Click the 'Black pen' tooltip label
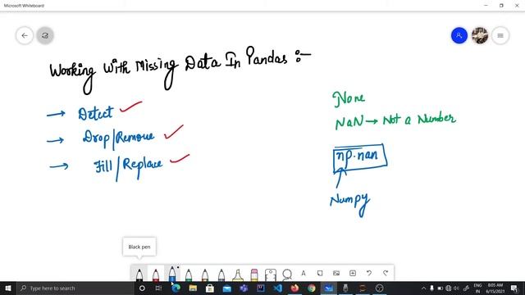 click(x=139, y=247)
